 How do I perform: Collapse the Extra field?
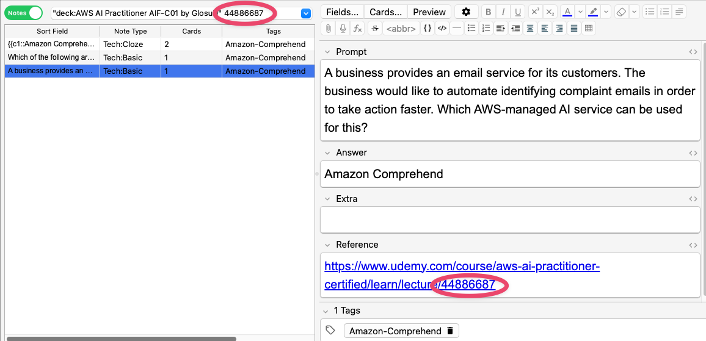click(x=327, y=199)
